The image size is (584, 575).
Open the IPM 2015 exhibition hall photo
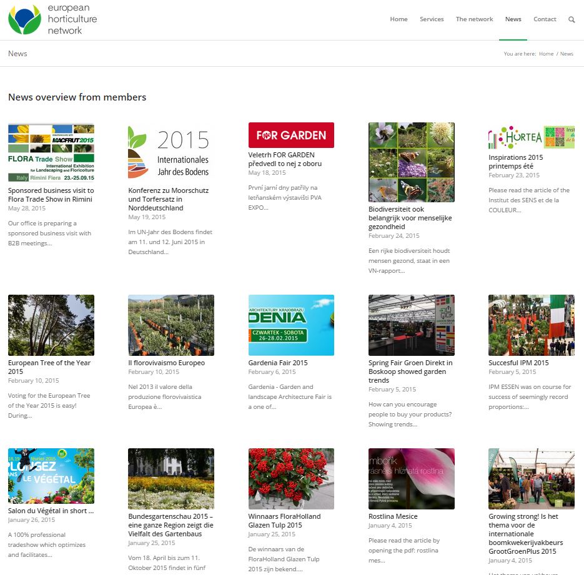tap(532, 325)
